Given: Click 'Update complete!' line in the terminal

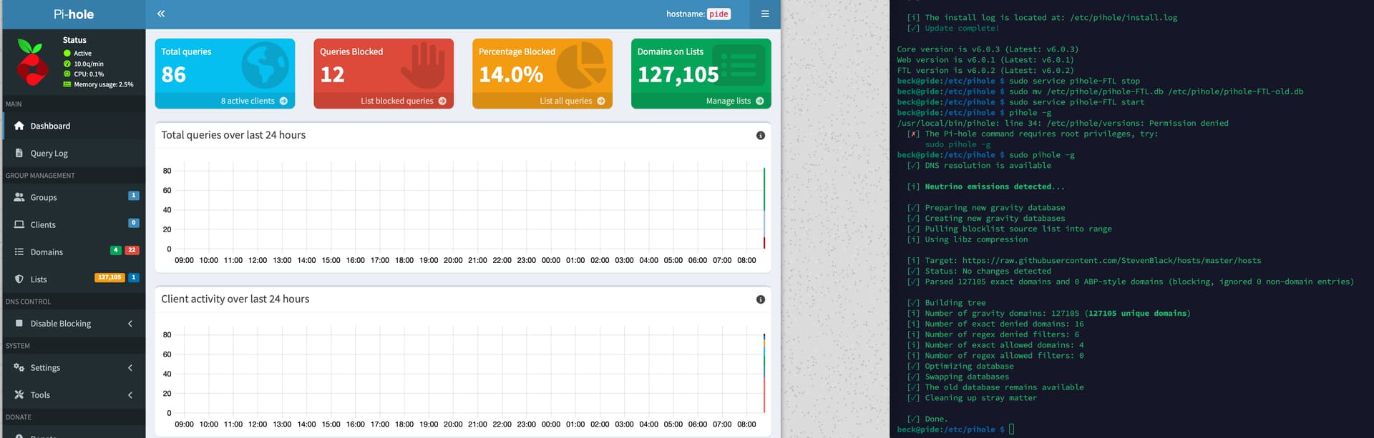Looking at the screenshot, I should 962,28.
